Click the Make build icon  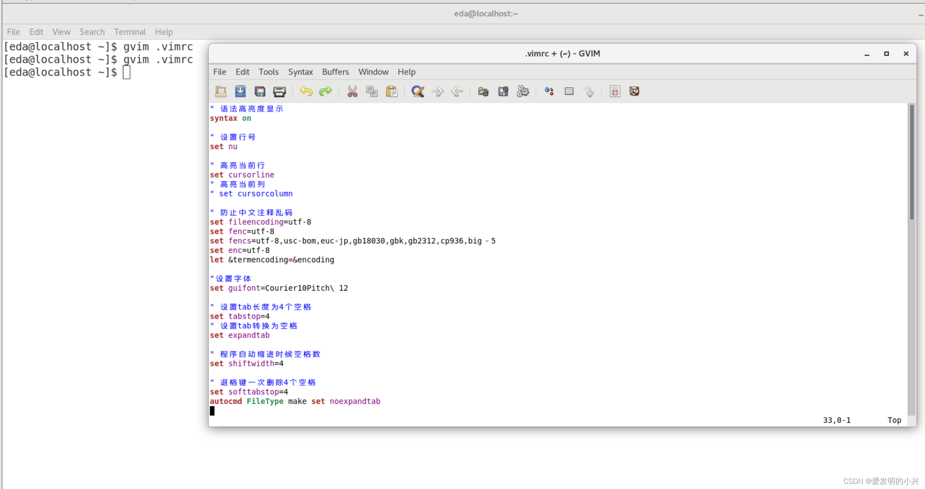coord(549,91)
